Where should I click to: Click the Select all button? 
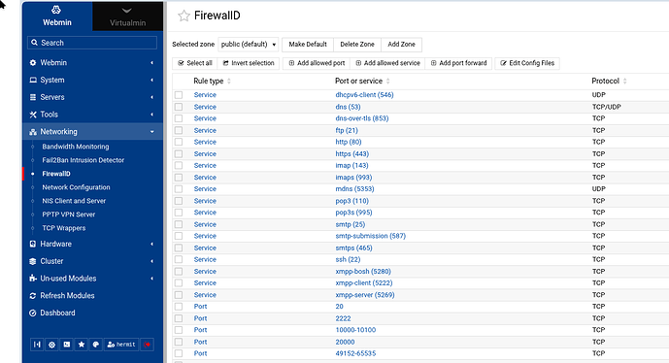(x=195, y=63)
